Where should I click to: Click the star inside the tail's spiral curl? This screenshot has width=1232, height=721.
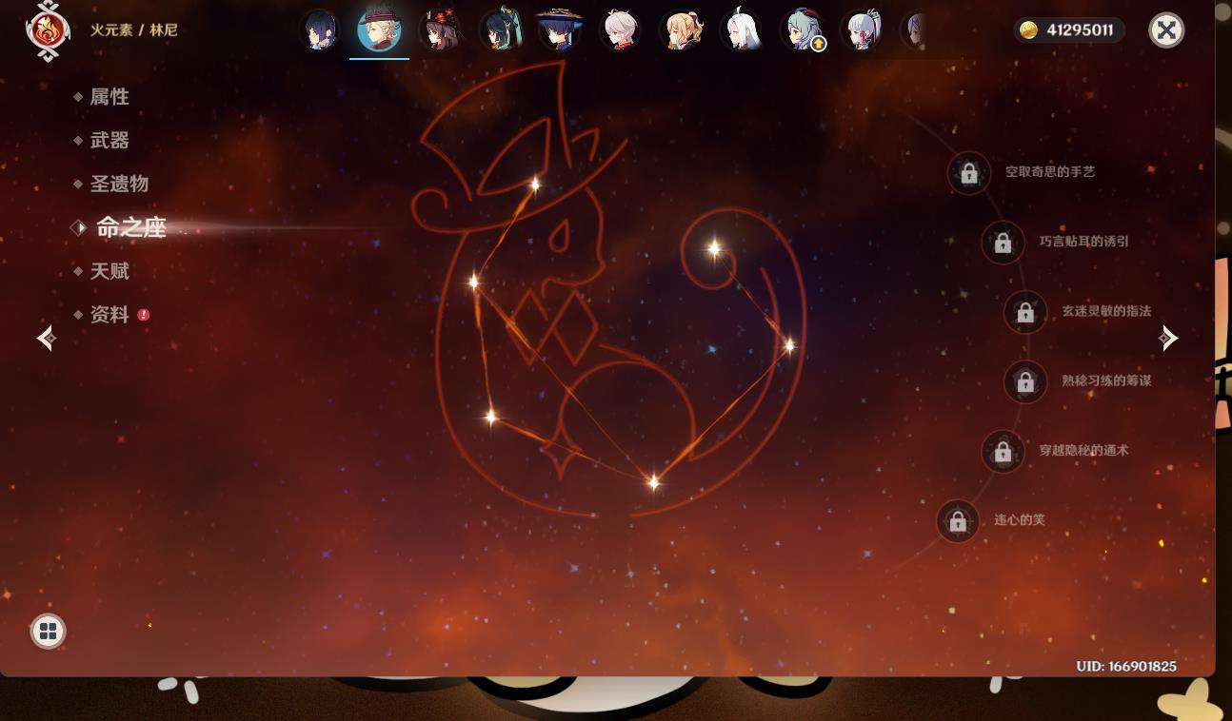pos(714,249)
